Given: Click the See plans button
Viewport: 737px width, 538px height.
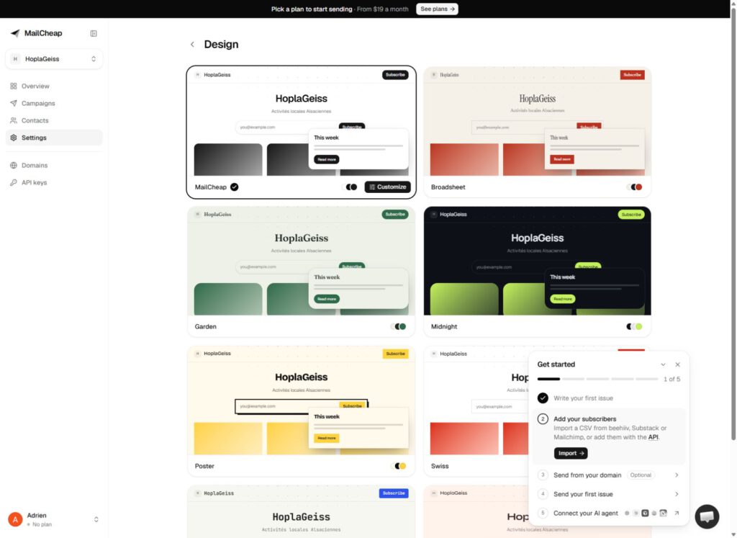Looking at the screenshot, I should pos(437,9).
